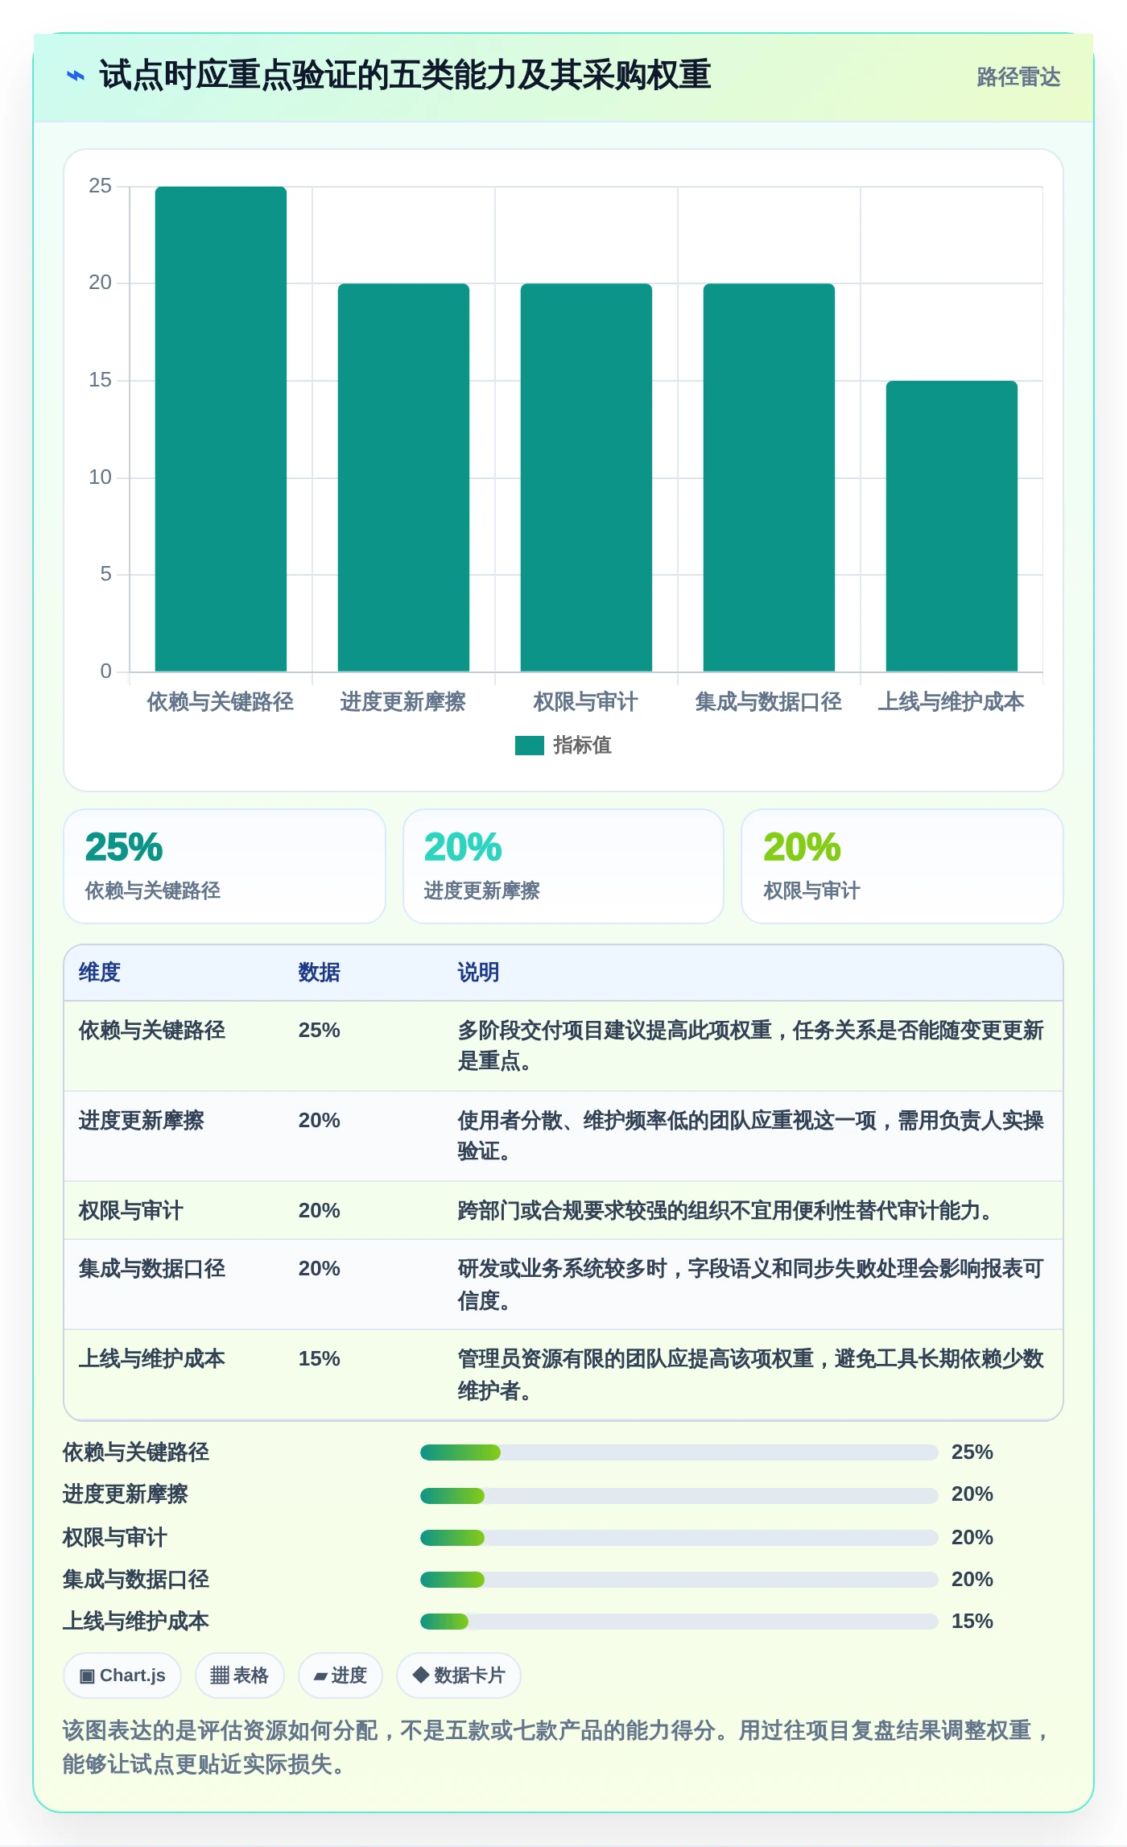Click the 进度更新摩擦 progress bar

click(x=679, y=1495)
